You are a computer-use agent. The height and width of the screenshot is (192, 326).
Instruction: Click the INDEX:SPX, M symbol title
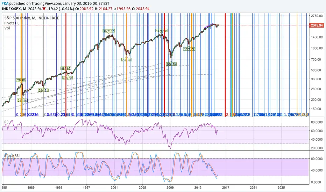click(x=14, y=9)
